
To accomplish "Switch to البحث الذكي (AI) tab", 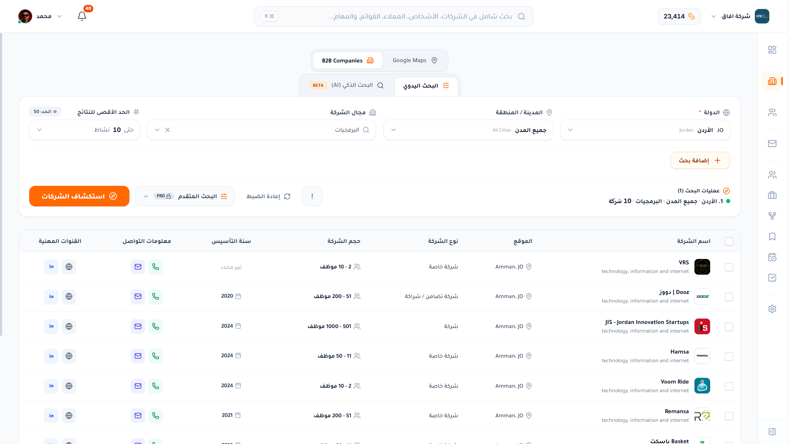I will (347, 85).
